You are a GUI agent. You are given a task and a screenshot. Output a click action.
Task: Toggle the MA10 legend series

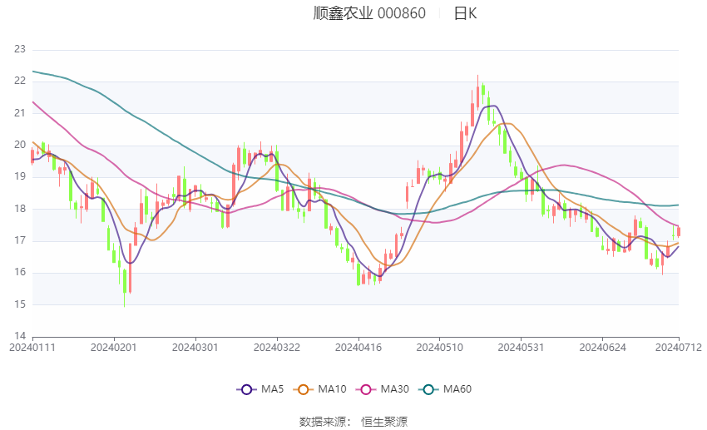[319, 389]
